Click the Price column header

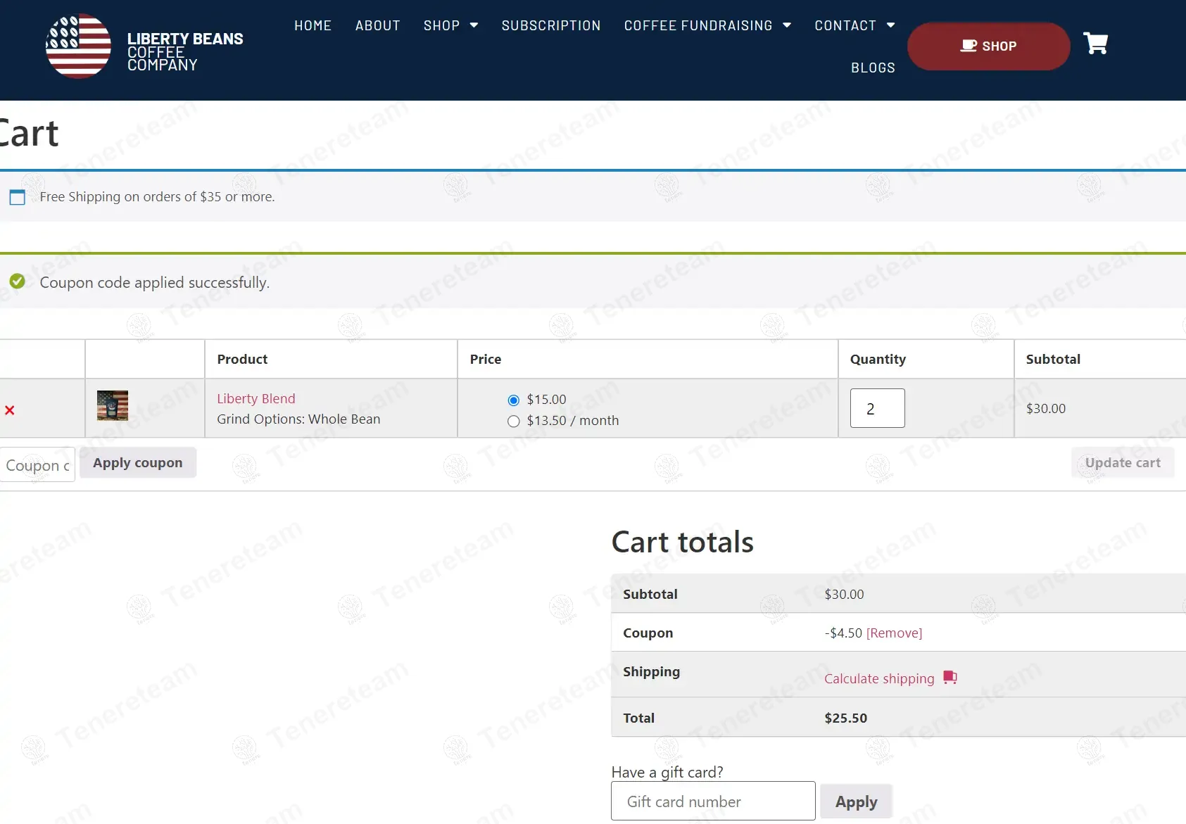[486, 359]
